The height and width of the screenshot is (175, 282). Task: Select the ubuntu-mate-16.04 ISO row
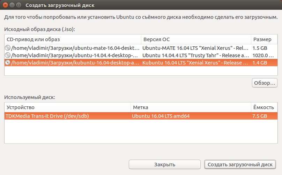click(x=141, y=48)
